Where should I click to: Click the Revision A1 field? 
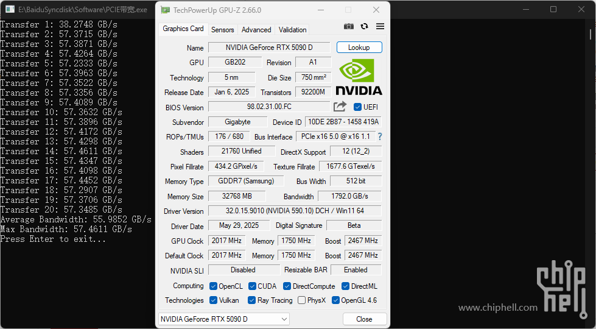[x=313, y=62]
